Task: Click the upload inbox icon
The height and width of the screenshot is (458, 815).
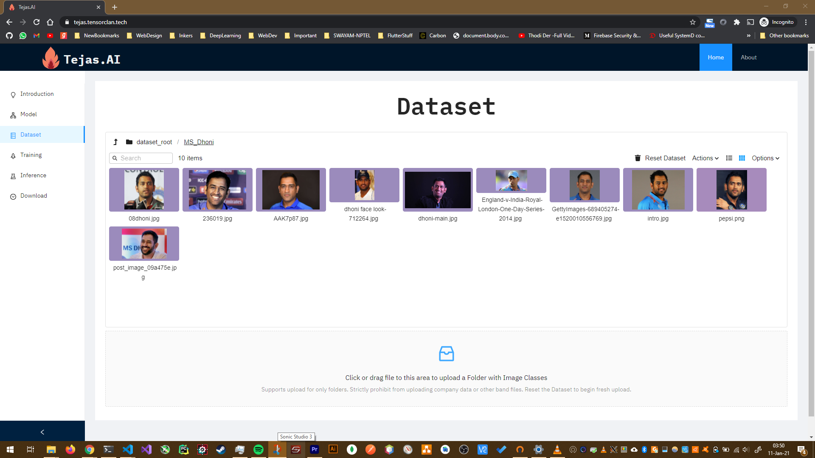Action: 446,353
